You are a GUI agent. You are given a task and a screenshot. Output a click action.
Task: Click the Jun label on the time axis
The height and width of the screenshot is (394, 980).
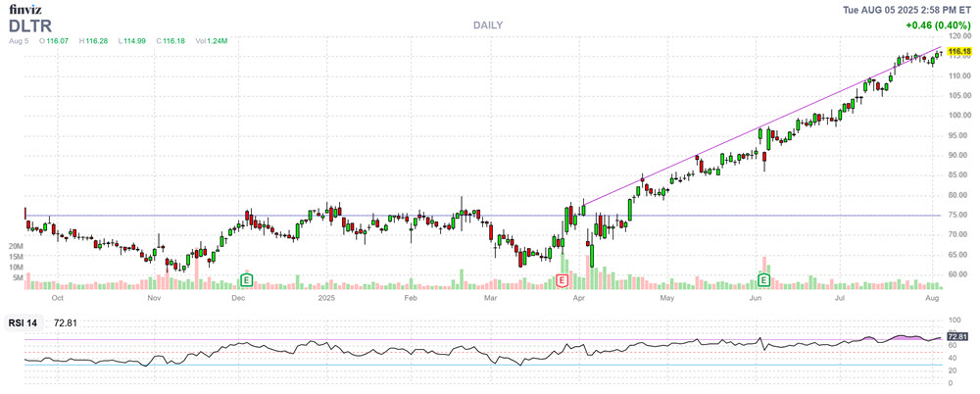[x=755, y=298]
